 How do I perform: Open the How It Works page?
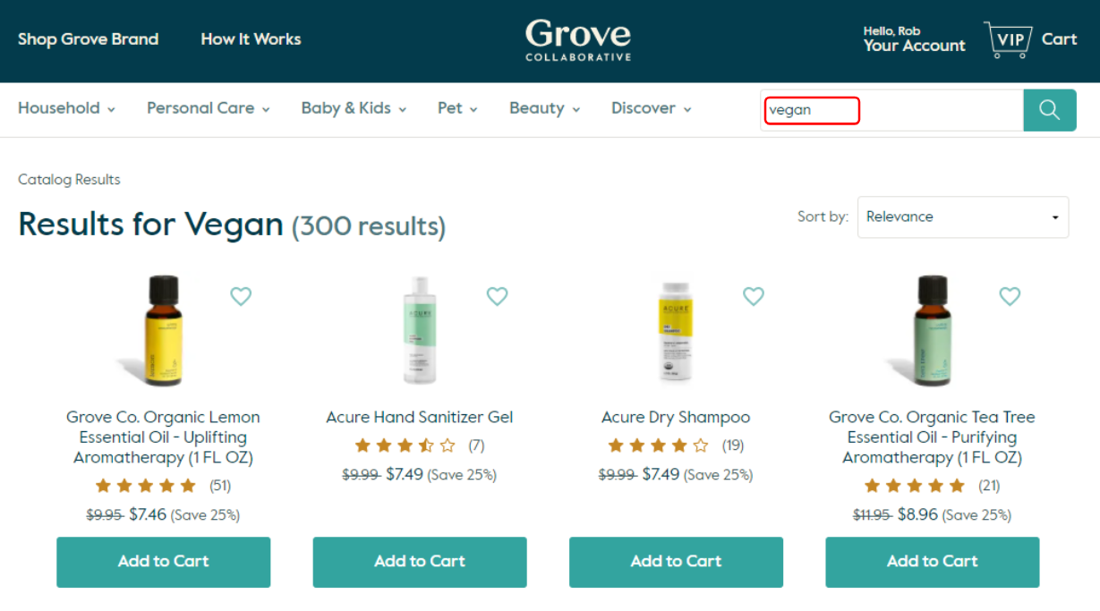point(251,39)
